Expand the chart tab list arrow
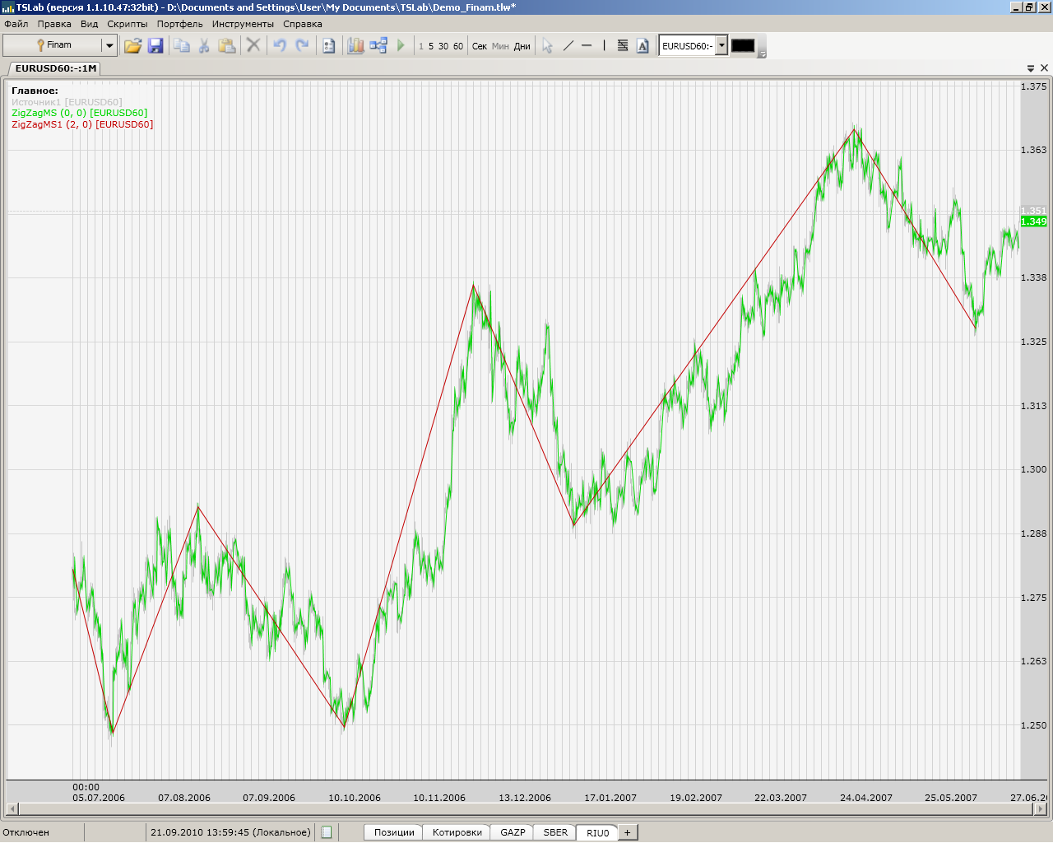 tap(1031, 68)
